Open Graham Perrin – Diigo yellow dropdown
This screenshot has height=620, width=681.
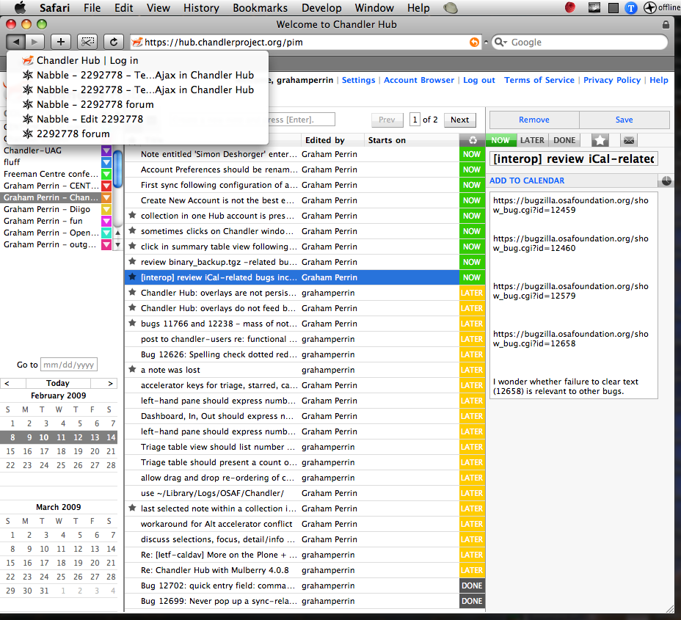click(x=106, y=210)
